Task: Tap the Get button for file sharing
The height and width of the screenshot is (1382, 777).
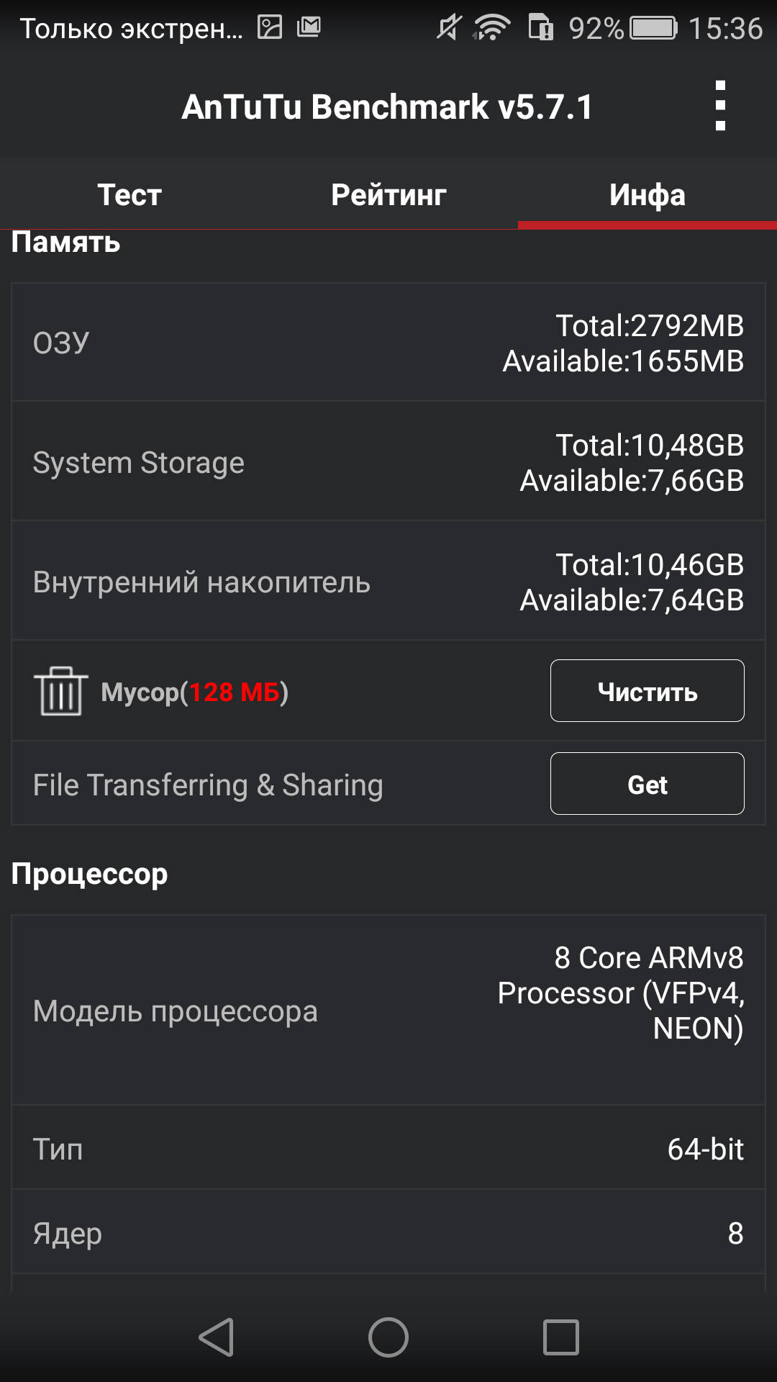Action: click(647, 784)
